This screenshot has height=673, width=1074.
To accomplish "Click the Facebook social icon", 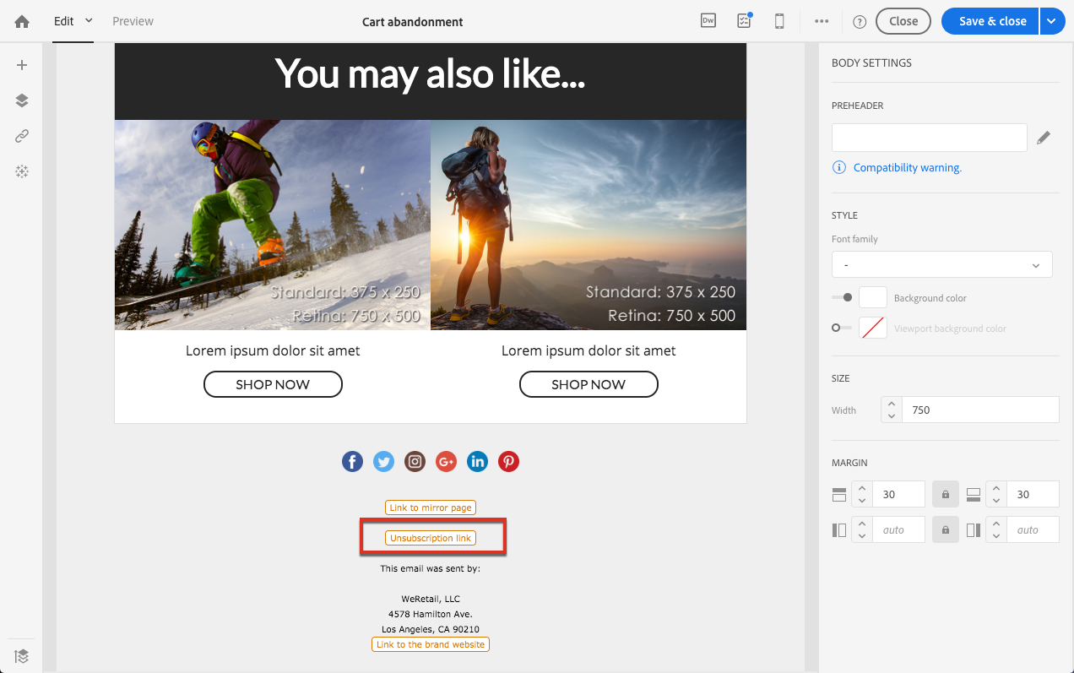I will 353,461.
